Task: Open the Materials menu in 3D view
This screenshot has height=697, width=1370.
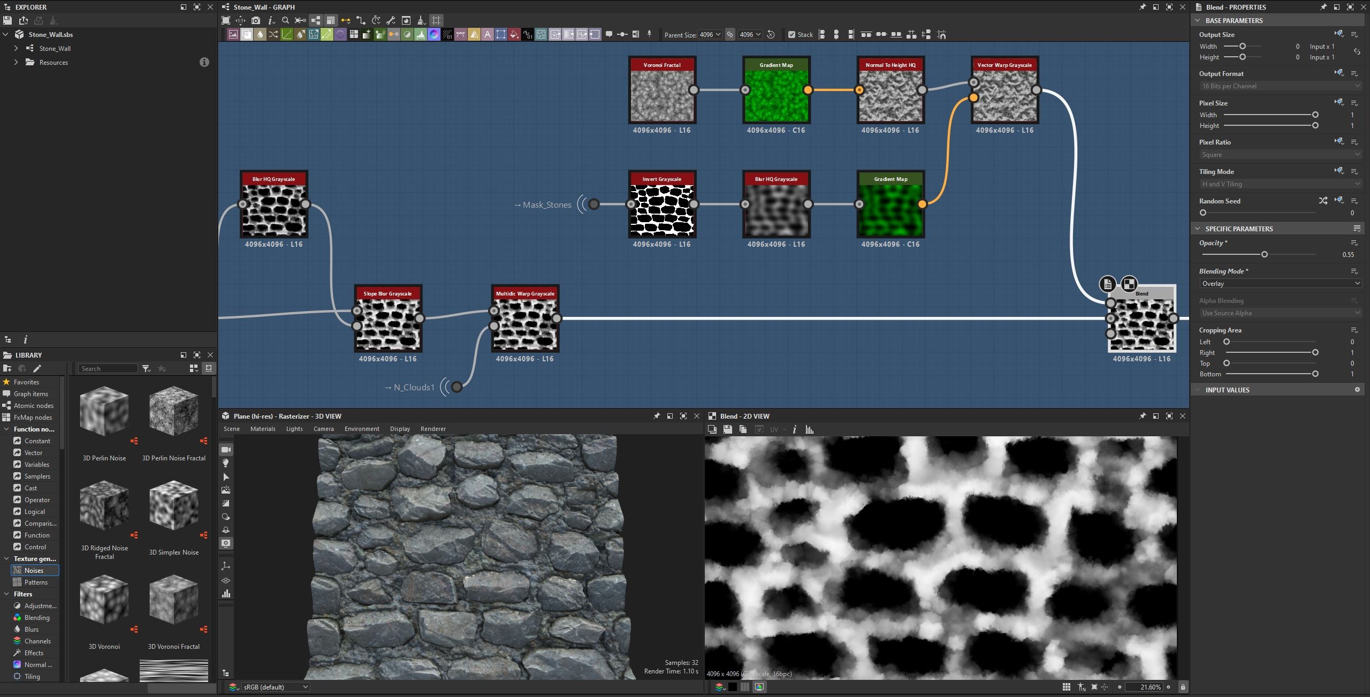Action: coord(263,429)
